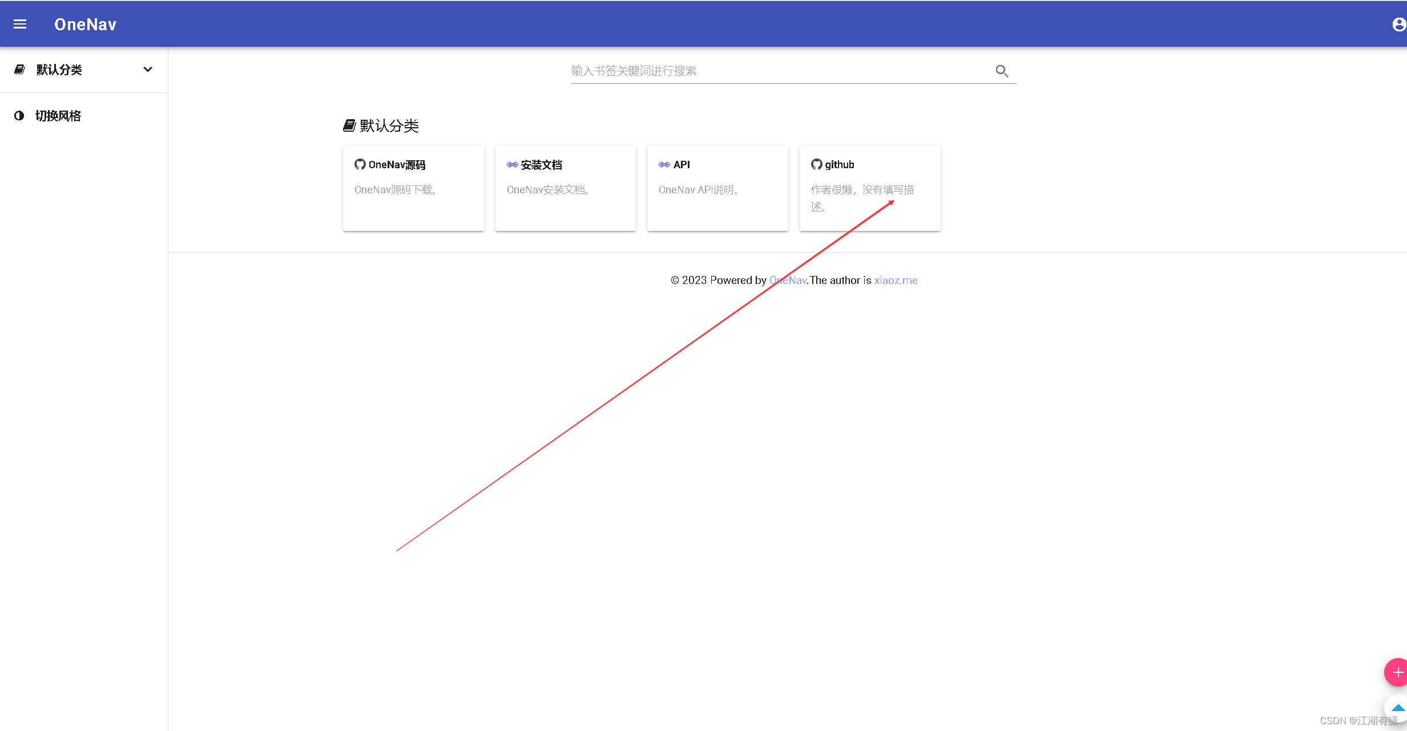1407x731 pixels.
Task: Select the 默认分类 sidebar item
Action: pos(84,70)
